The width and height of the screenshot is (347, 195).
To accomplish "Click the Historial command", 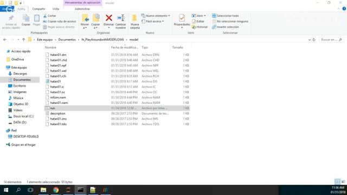I will tap(200, 27).
